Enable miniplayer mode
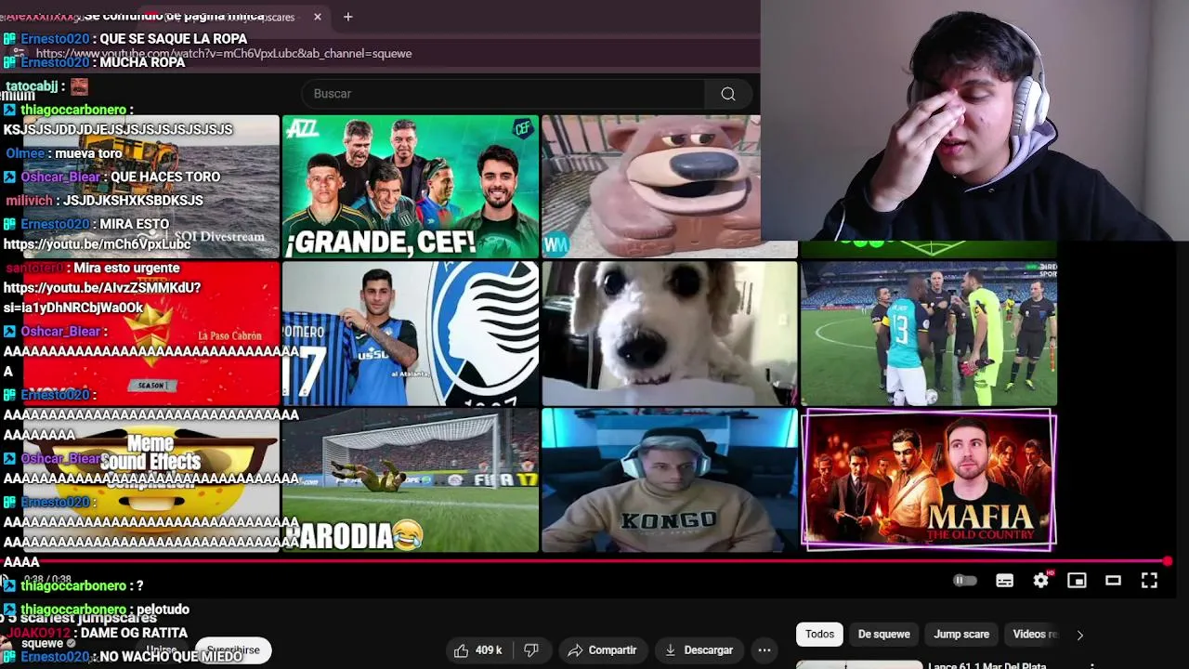This screenshot has height=669, width=1189. (1077, 581)
